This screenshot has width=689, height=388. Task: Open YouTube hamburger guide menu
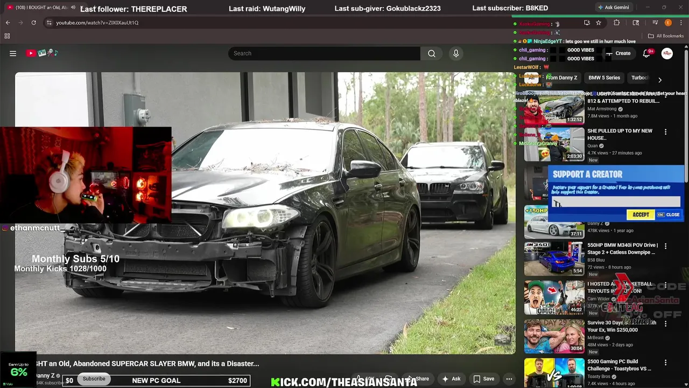[13, 53]
